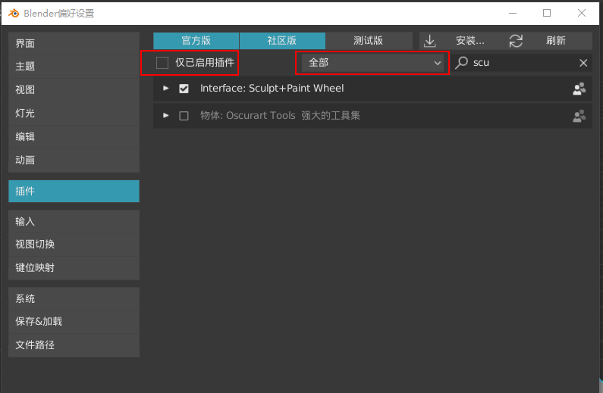Click the Blender logo in title bar
The image size is (603, 393).
pyautogui.click(x=14, y=14)
